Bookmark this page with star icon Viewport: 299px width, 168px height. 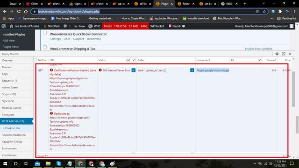tap(264, 11)
